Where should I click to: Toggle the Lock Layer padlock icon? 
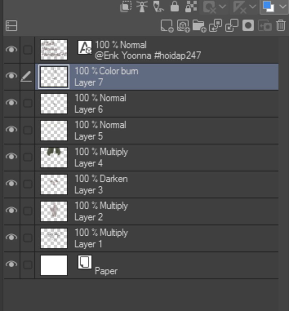[174, 6]
